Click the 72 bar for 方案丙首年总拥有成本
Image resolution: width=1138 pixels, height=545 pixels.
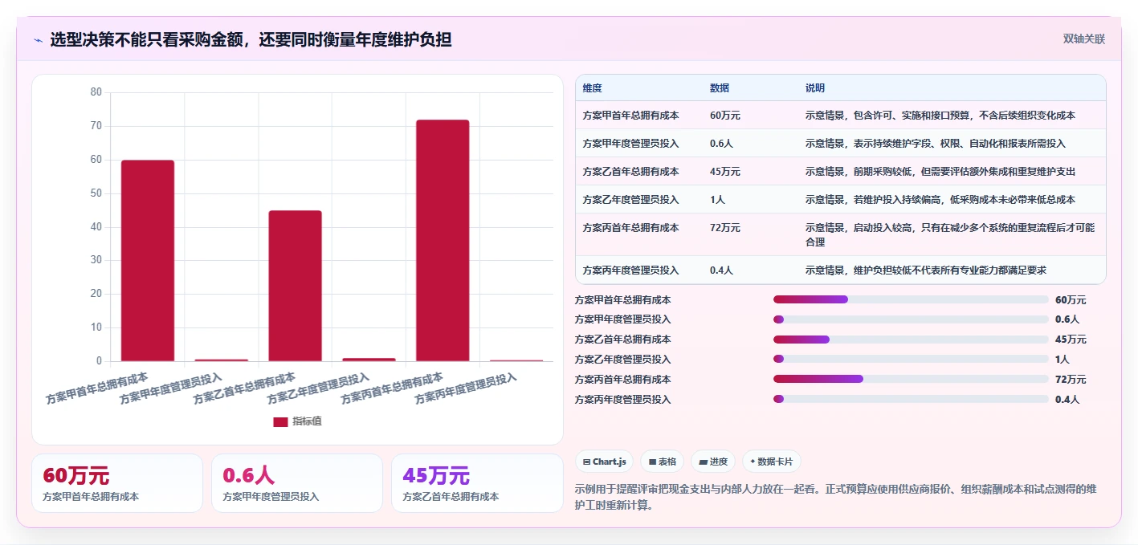[443, 241]
